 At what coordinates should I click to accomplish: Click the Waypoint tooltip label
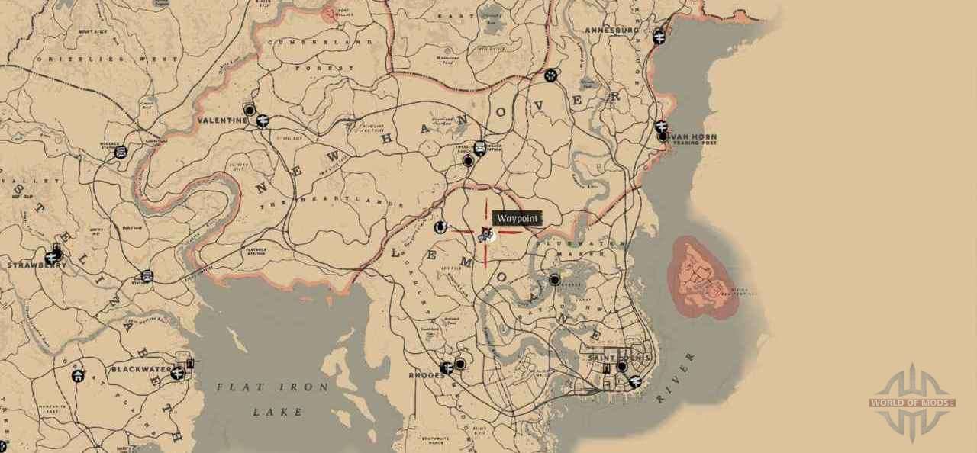click(x=518, y=218)
